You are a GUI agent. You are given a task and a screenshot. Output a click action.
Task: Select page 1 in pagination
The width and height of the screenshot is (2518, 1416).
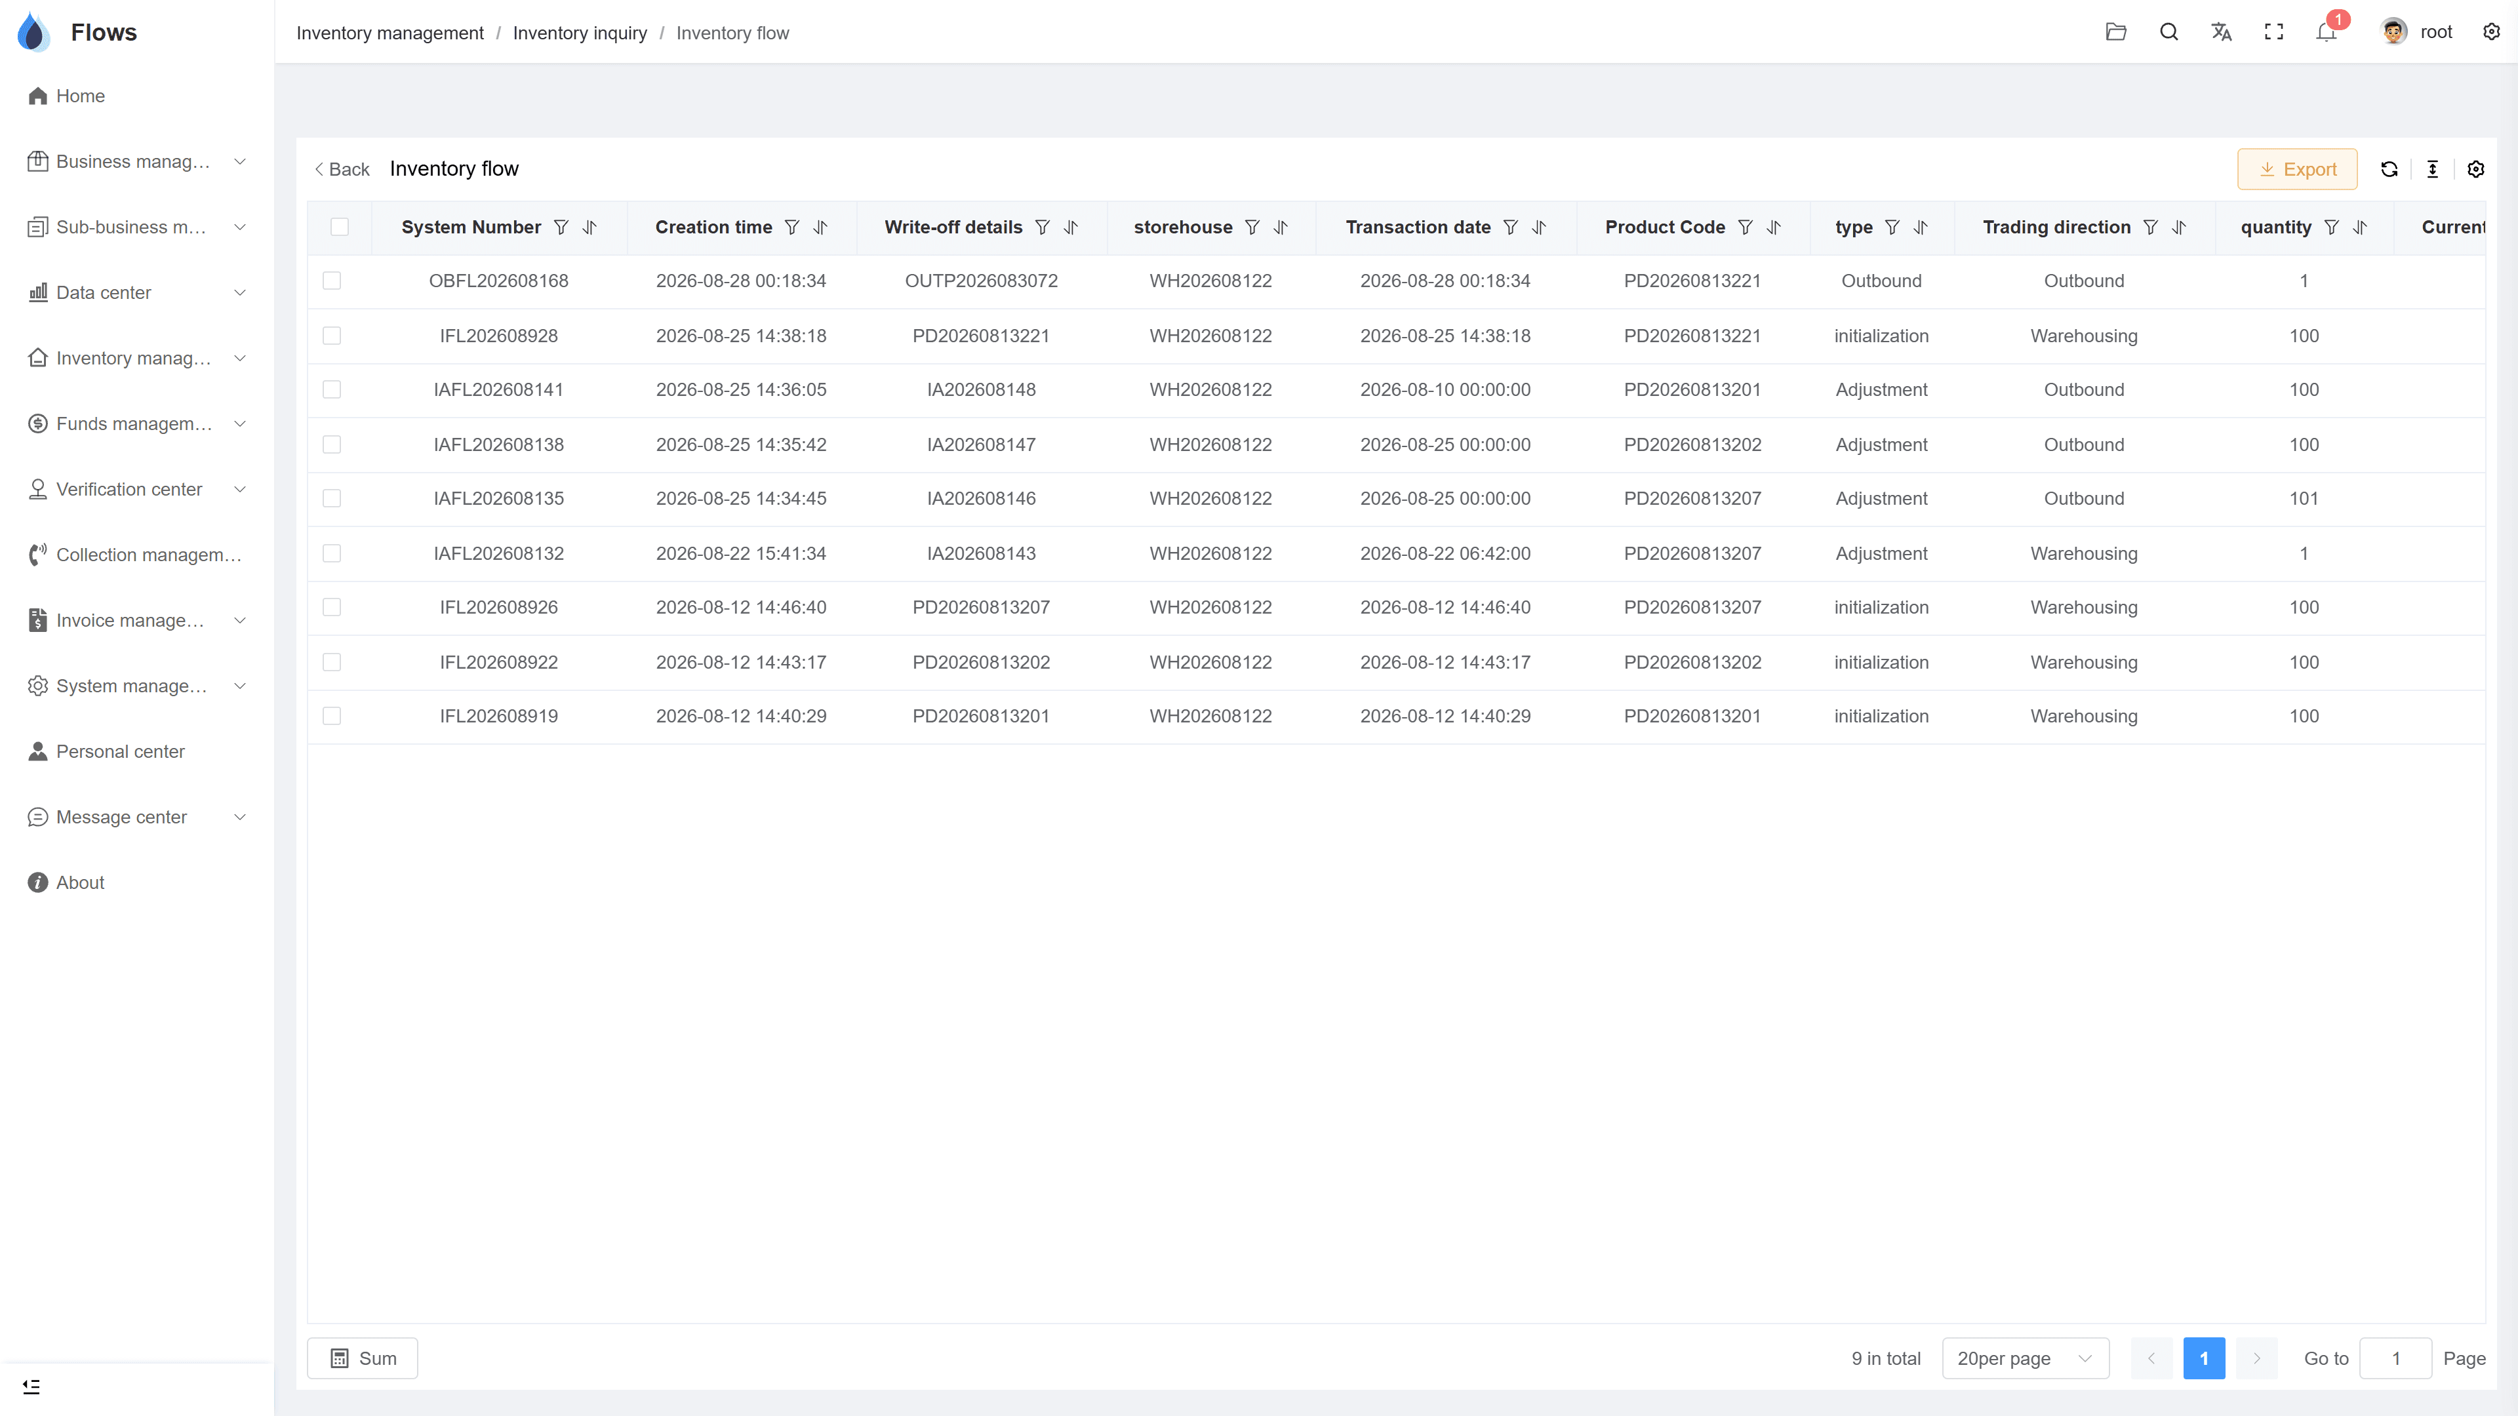(x=2204, y=1358)
